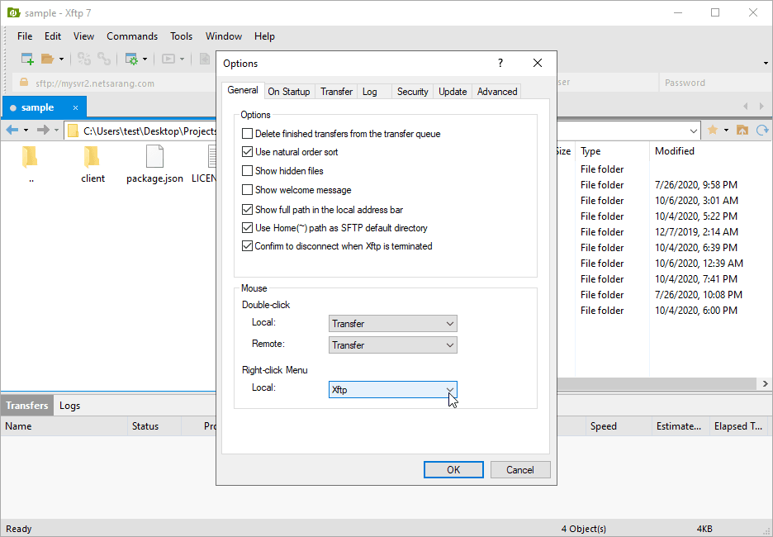Open the toolbar overflow arrow at right

click(766, 63)
